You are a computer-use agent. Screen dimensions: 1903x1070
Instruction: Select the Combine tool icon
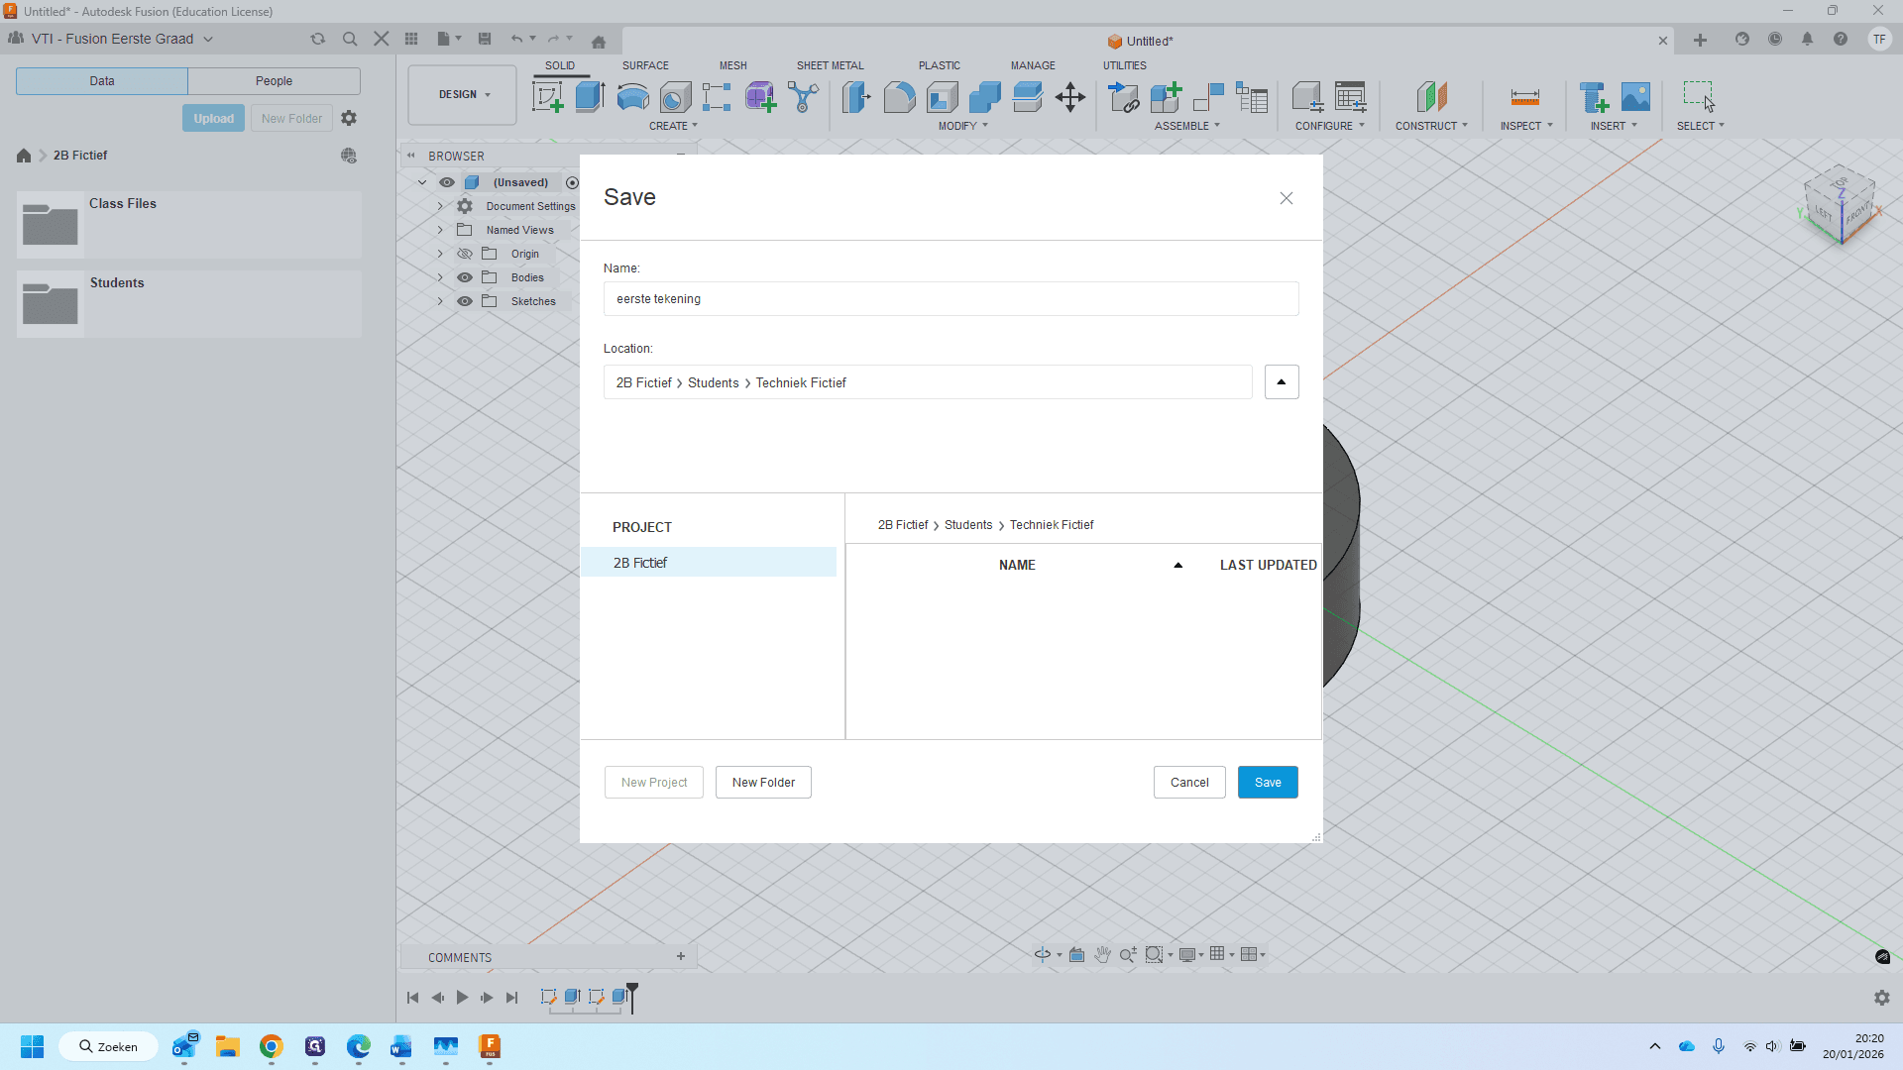click(985, 97)
